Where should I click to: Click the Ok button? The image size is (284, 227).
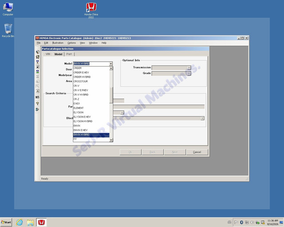coord(130,152)
